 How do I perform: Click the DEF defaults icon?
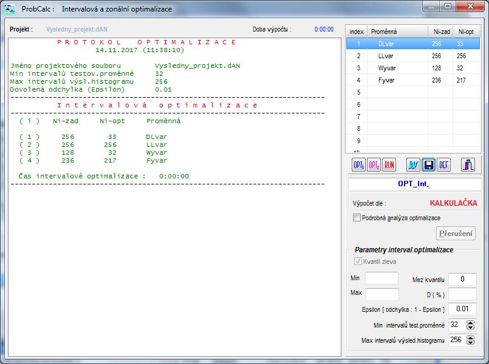click(444, 165)
